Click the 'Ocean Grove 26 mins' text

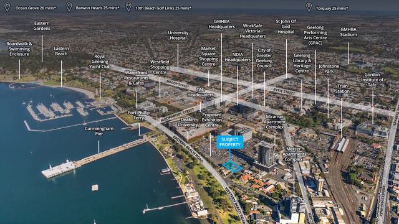pyautogui.click(x=36, y=8)
